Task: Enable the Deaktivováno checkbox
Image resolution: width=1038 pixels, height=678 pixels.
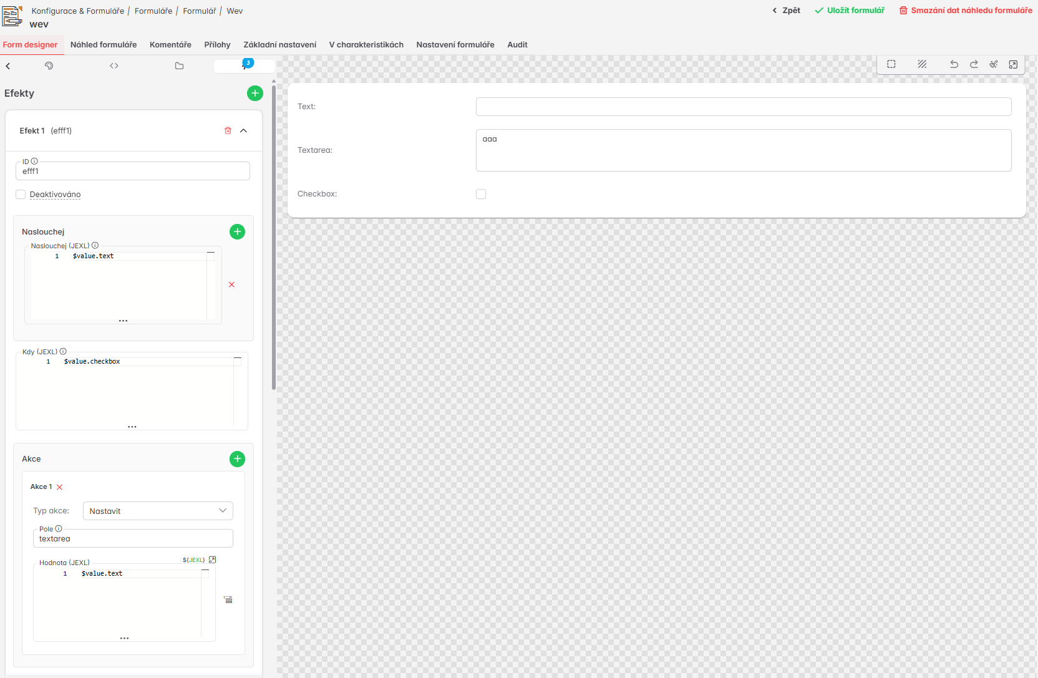Action: (x=21, y=195)
